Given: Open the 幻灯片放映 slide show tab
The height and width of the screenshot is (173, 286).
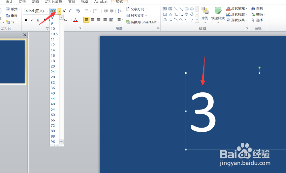Looking at the screenshot, I should (x=54, y=2).
